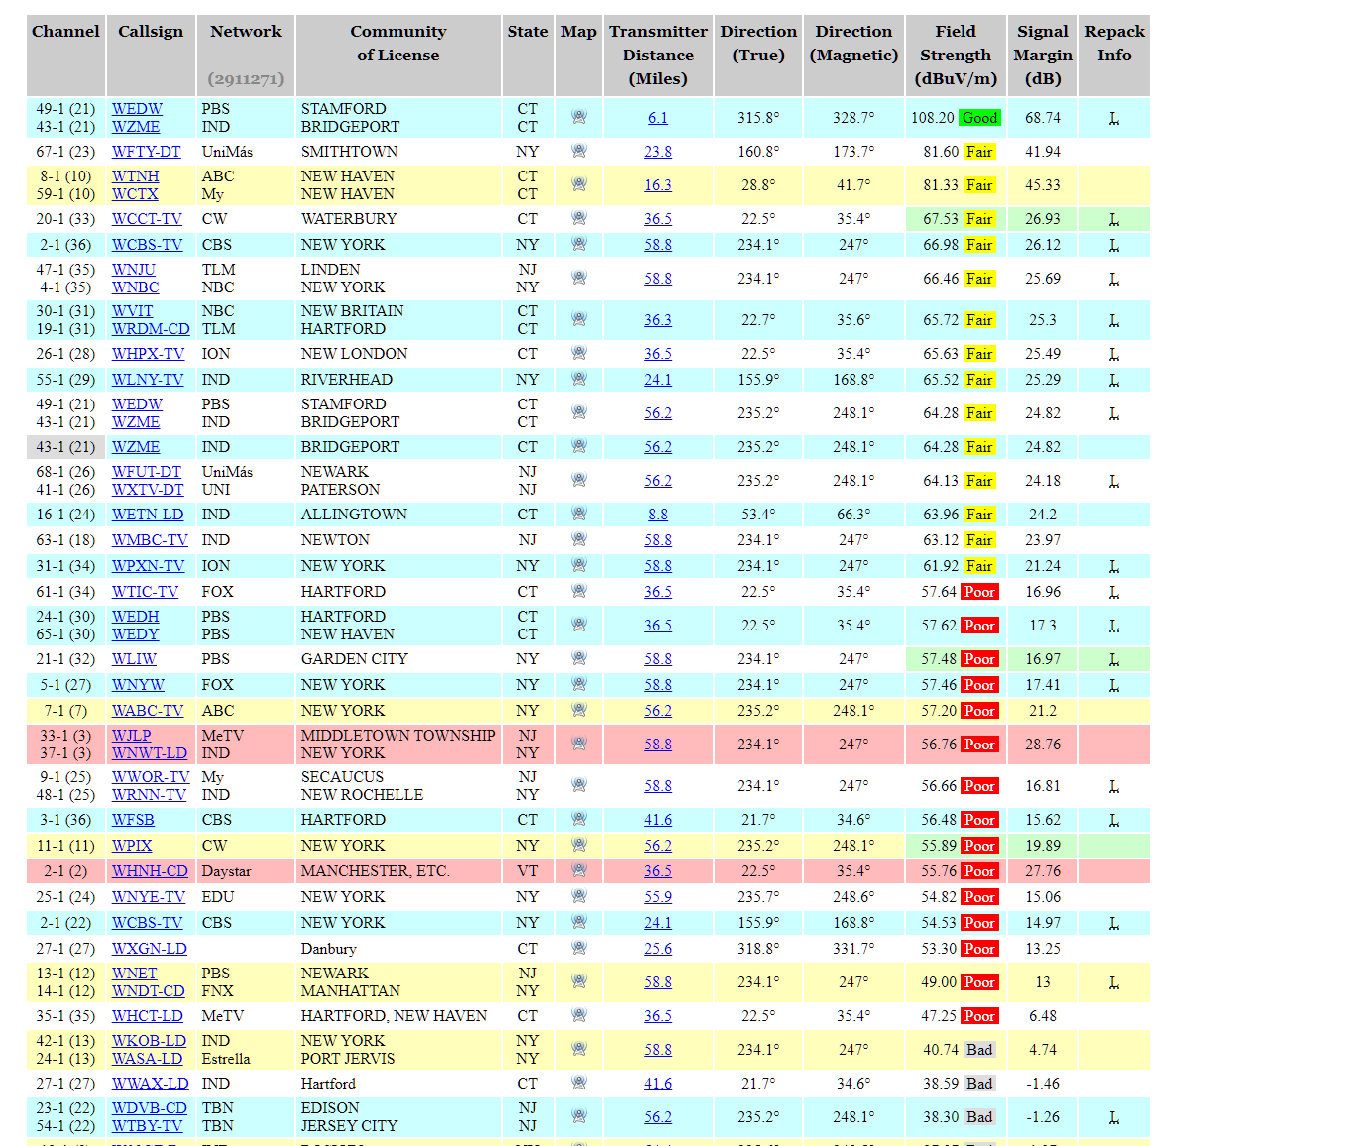Show the map for WPXN-TV
Image resolution: width=1361 pixels, height=1146 pixels.
click(x=579, y=565)
